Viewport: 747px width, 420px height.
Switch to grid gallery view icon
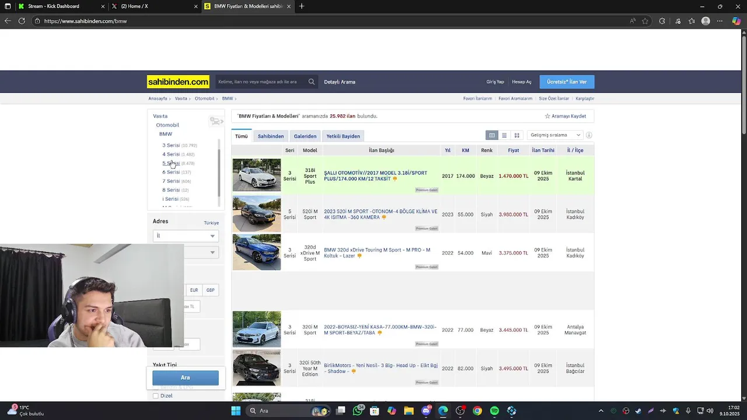pos(516,135)
